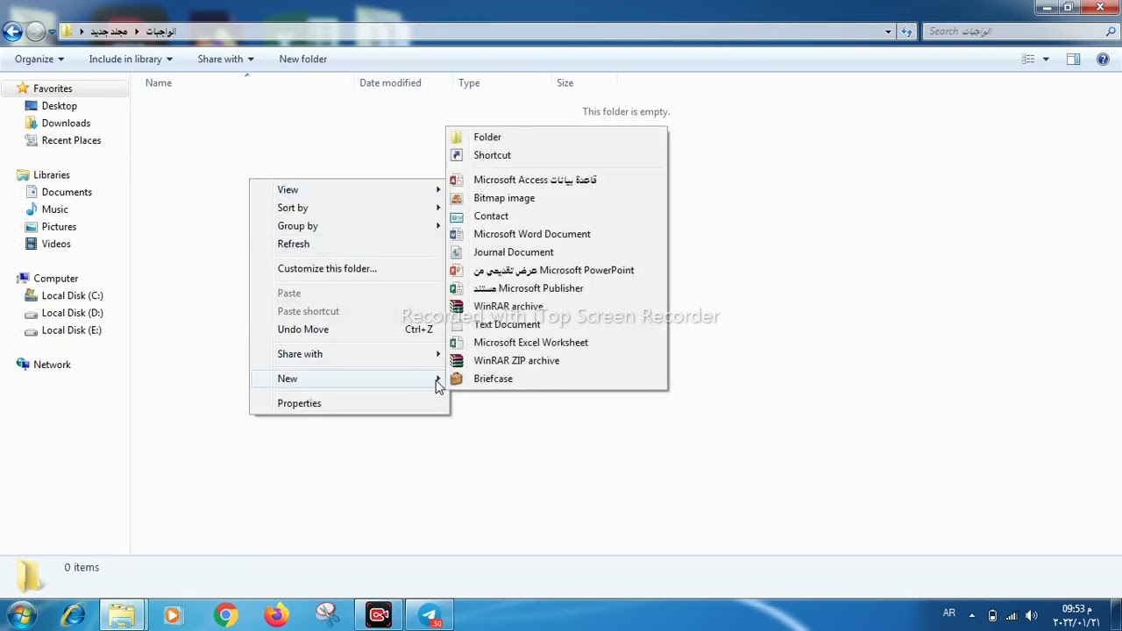Create a new Briefcase

557,379
